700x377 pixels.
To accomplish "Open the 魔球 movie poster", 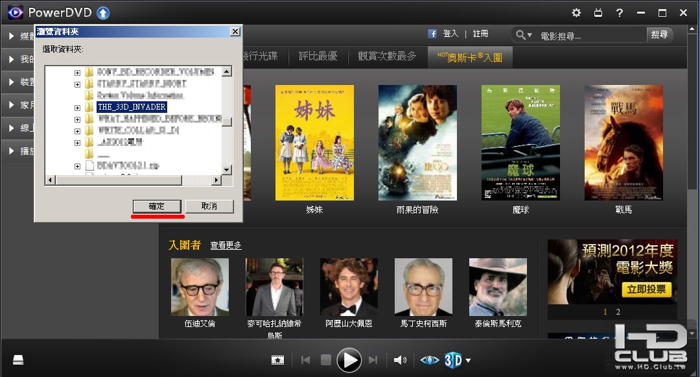I will [520, 143].
